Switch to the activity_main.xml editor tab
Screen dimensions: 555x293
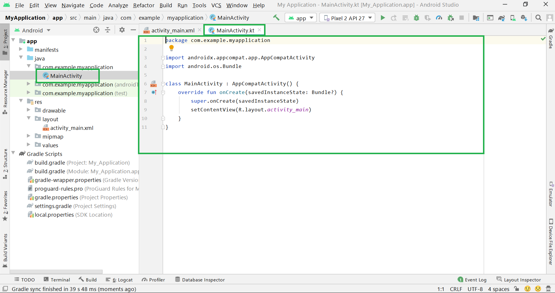coord(173,30)
